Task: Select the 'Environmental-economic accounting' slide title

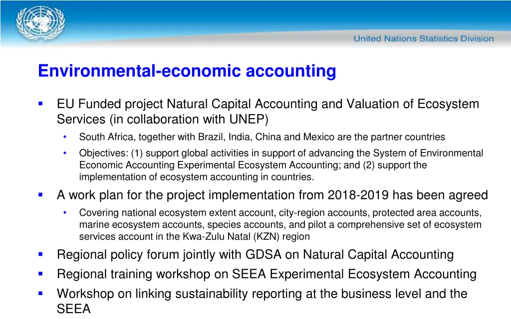Action: pos(187,71)
